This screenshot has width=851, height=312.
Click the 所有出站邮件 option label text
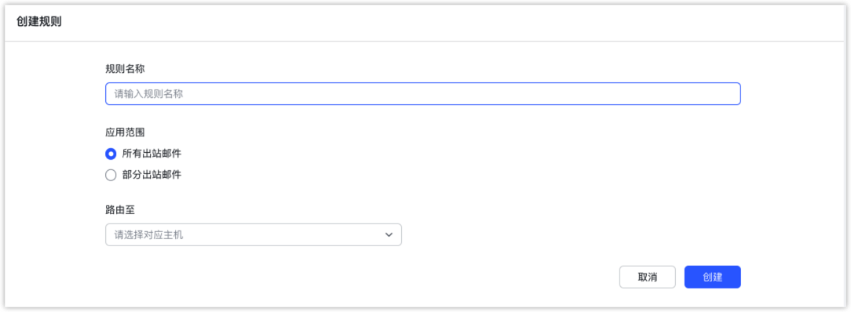152,154
